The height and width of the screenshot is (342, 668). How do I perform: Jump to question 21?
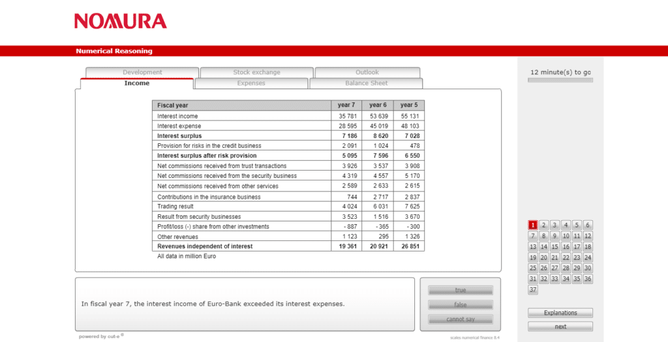point(554,257)
